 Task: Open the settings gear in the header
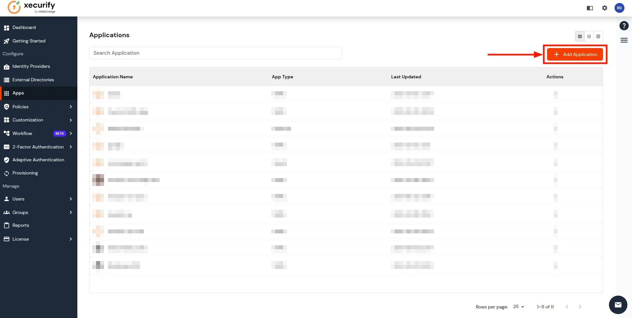pos(605,8)
